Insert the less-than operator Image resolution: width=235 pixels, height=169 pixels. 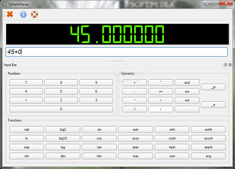[161, 109]
